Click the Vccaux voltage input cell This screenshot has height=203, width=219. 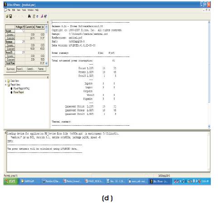pyautogui.click(x=20, y=42)
